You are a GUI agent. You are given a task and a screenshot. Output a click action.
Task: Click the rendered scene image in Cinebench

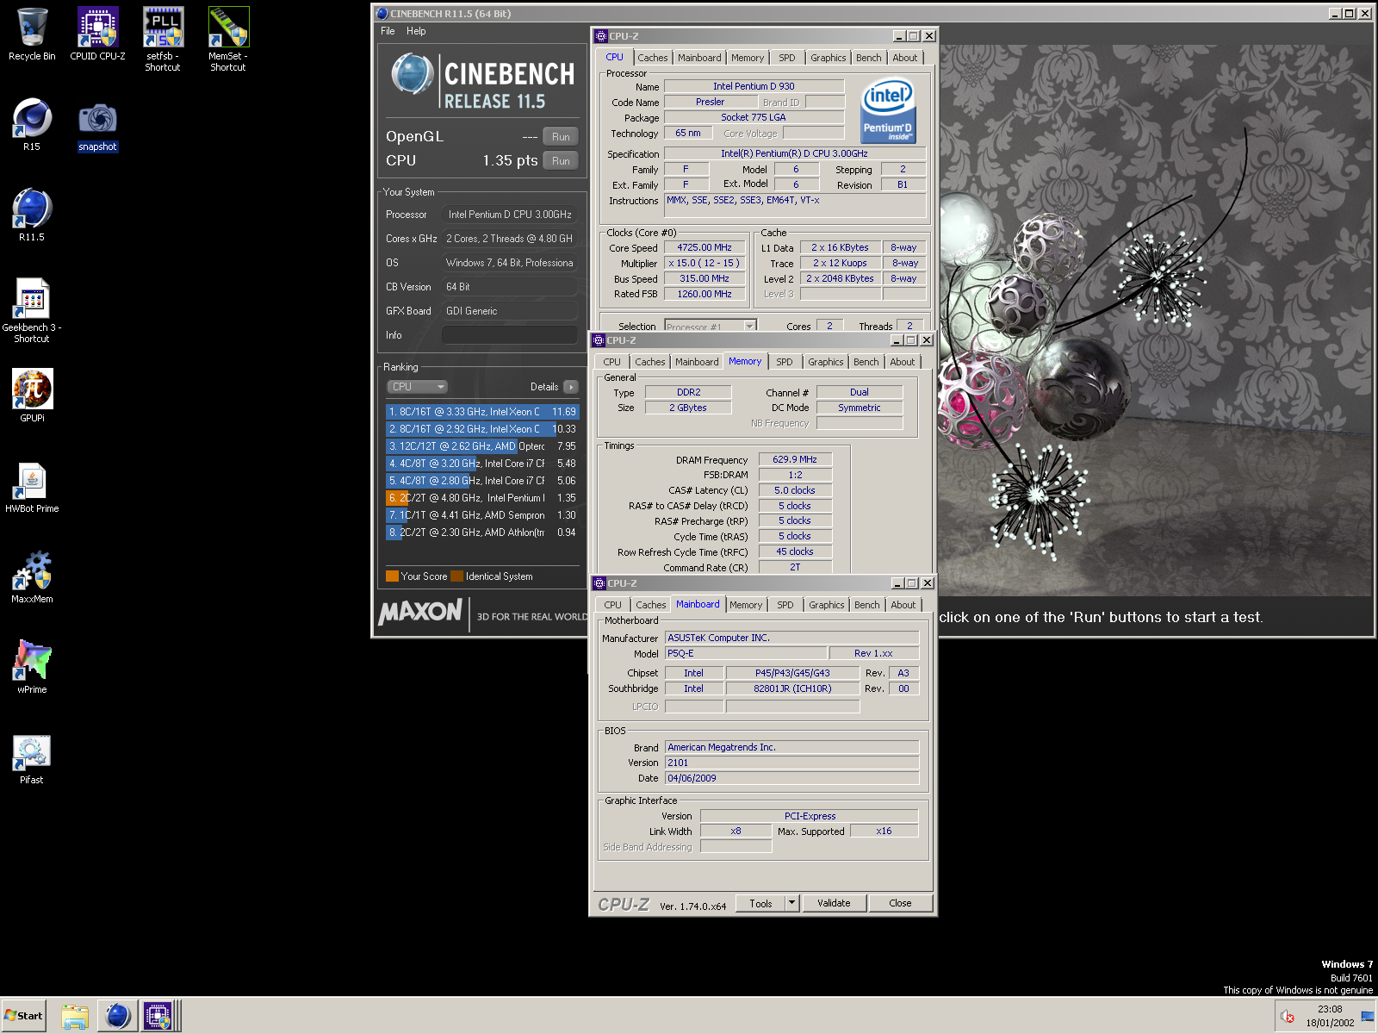click(1155, 321)
